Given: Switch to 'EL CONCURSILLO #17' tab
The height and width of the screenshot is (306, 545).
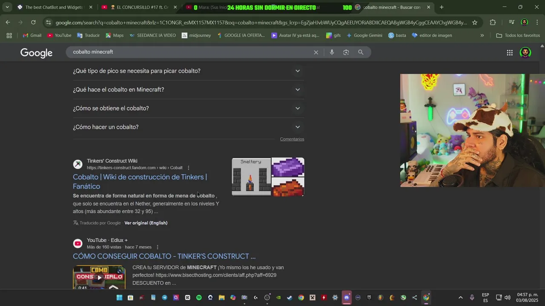Looking at the screenshot, I should pyautogui.click(x=139, y=7).
